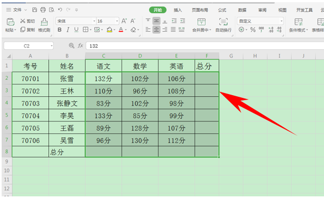Open the 公式 ribbon tab
Screen dimensions: 324x198
[222, 10]
